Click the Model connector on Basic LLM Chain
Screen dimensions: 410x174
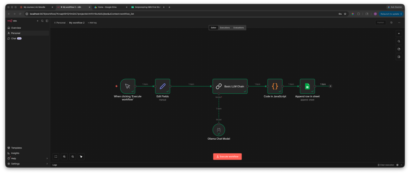click(x=219, y=94)
